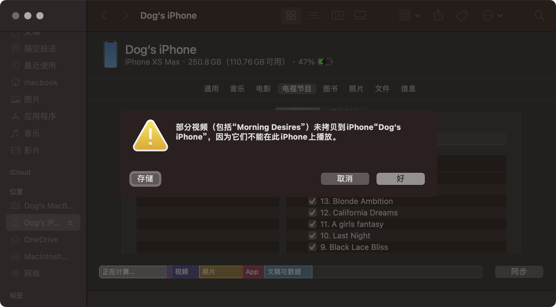This screenshot has width=556, height=307.
Task: Go back with the navigation chevron
Action: (x=104, y=15)
